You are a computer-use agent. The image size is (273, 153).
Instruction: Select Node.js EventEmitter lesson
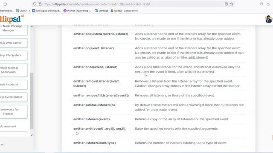pyautogui.click(x=13, y=97)
